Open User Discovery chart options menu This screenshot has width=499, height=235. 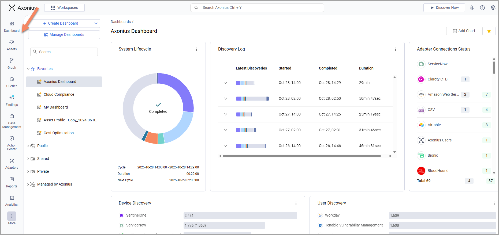point(495,203)
